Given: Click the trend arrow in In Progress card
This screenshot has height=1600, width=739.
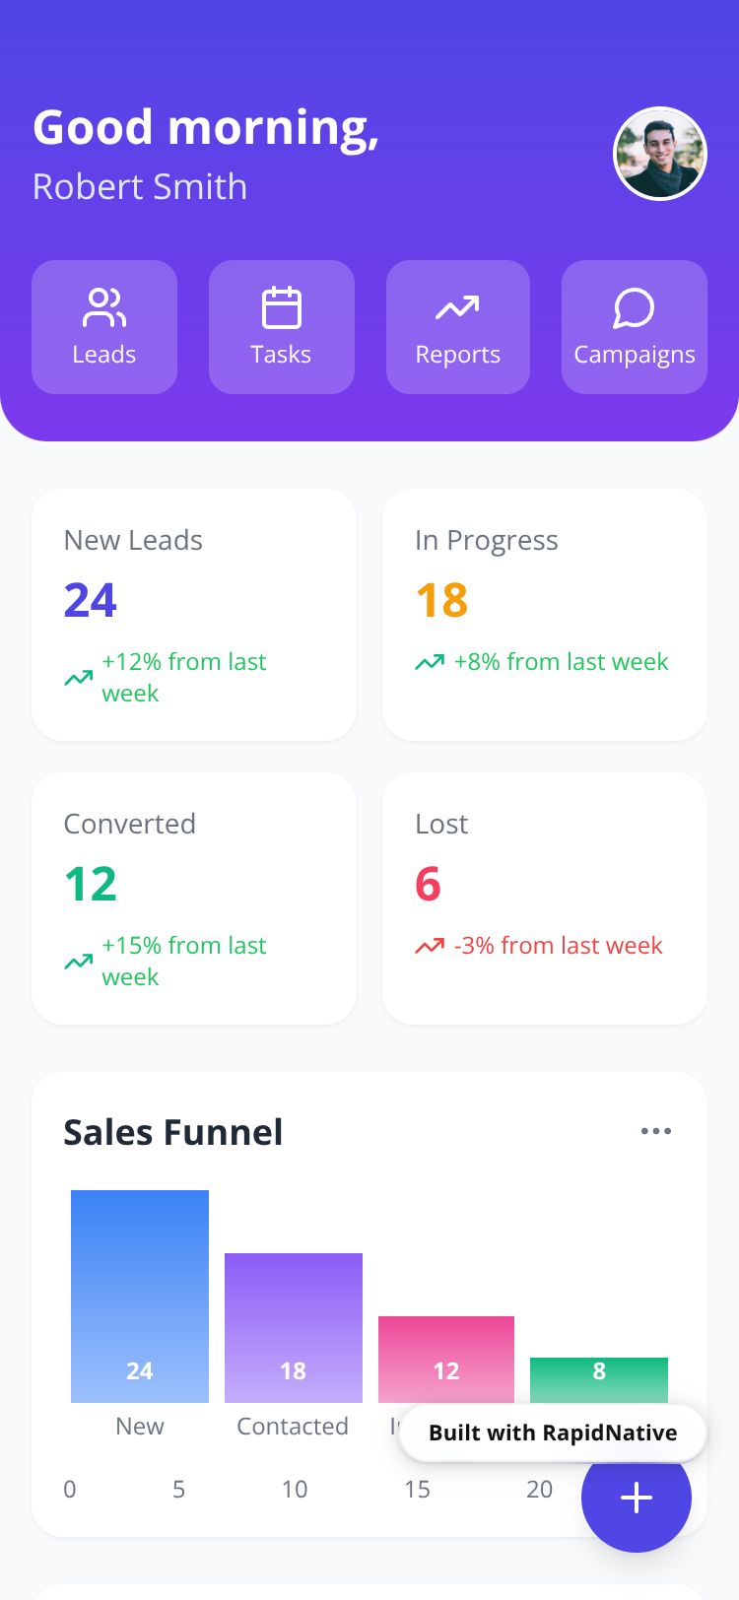Looking at the screenshot, I should pyautogui.click(x=430, y=662).
